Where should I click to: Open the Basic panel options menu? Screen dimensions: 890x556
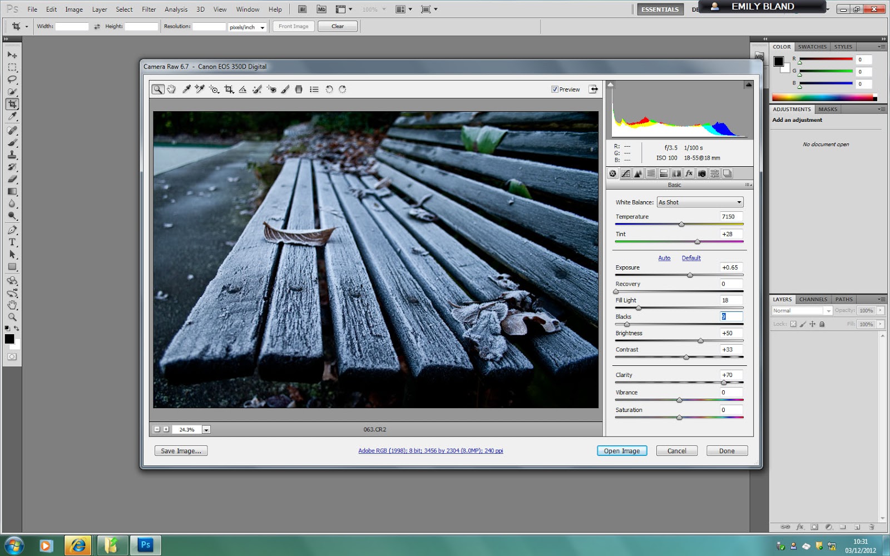[748, 185]
